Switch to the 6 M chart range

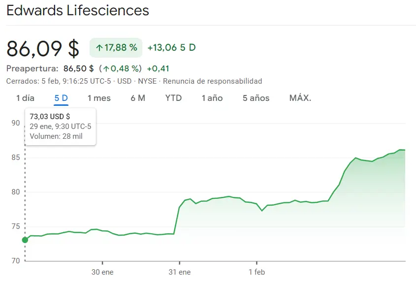(138, 98)
